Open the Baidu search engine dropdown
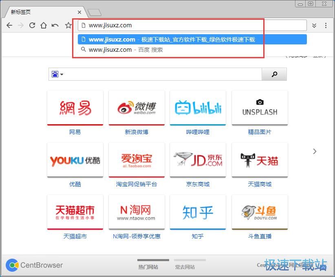Viewport: 335px width, 277px height. 57,74
